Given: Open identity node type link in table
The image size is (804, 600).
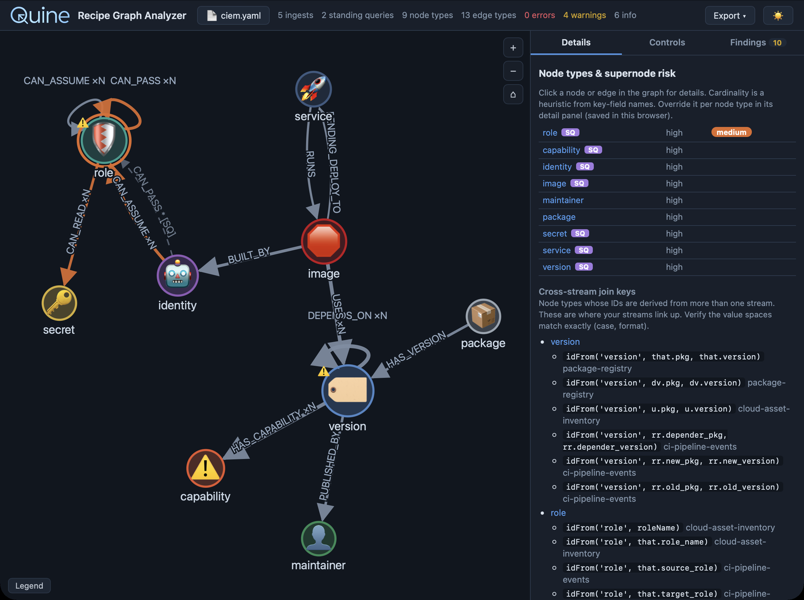Looking at the screenshot, I should click(557, 167).
